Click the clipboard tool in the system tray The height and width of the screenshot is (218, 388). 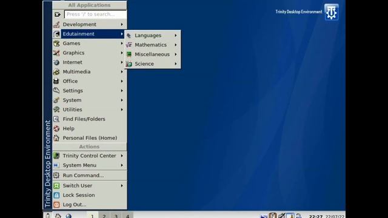(272, 216)
